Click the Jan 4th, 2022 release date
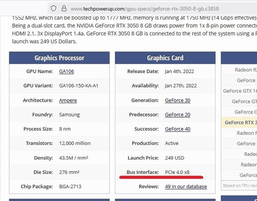This screenshot has width=257, height=201. click(x=181, y=72)
